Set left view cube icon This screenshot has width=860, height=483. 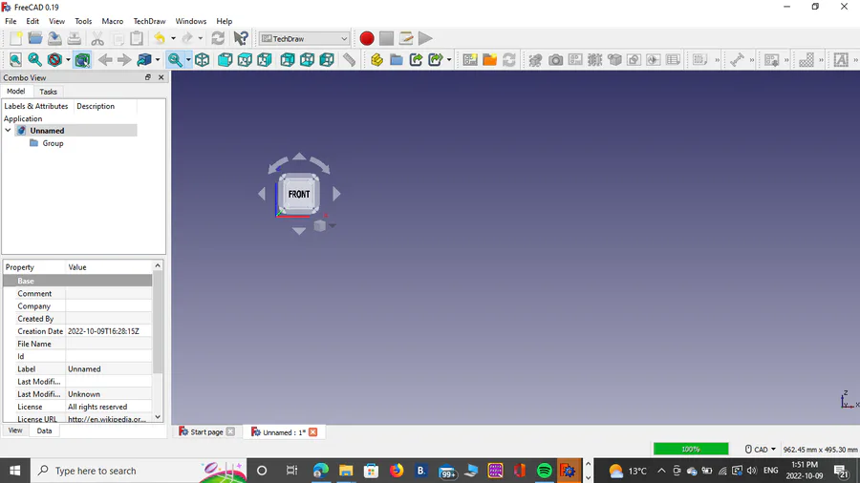pyautogui.click(x=327, y=60)
